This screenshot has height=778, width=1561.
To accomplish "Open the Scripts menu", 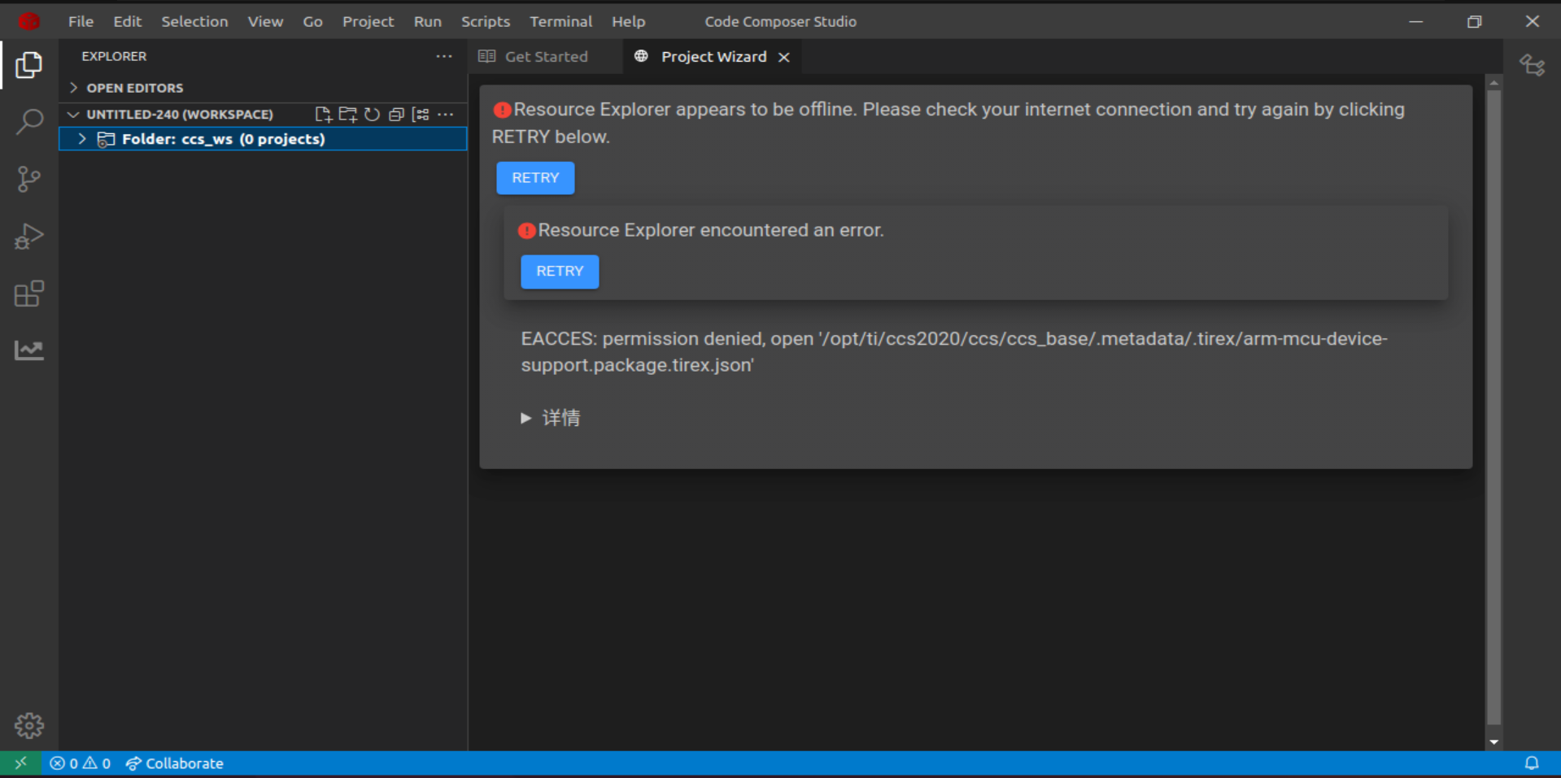I will [486, 21].
